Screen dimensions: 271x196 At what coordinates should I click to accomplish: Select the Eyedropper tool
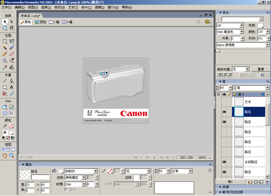tap(5, 67)
